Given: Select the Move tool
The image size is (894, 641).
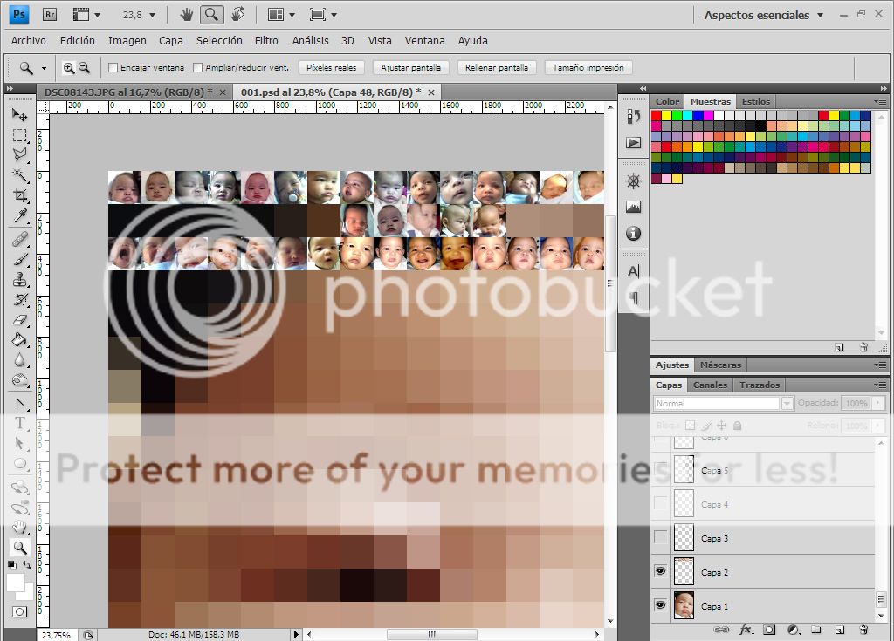Looking at the screenshot, I should (19, 115).
